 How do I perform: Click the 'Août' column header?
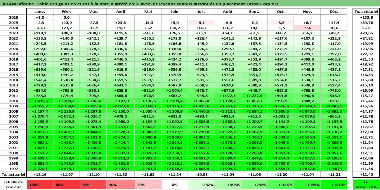pyautogui.click(x=228, y=12)
